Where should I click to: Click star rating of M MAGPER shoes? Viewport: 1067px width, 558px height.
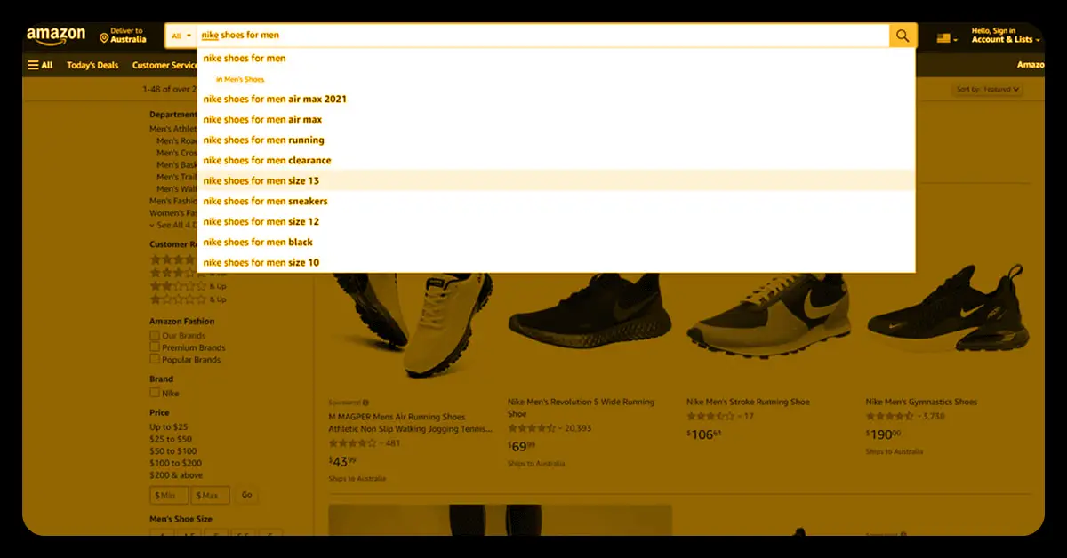tap(353, 443)
